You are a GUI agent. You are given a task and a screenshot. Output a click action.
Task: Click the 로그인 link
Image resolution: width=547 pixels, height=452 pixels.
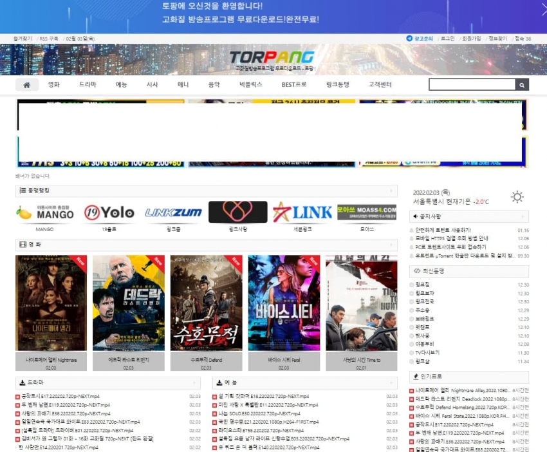[448, 39]
